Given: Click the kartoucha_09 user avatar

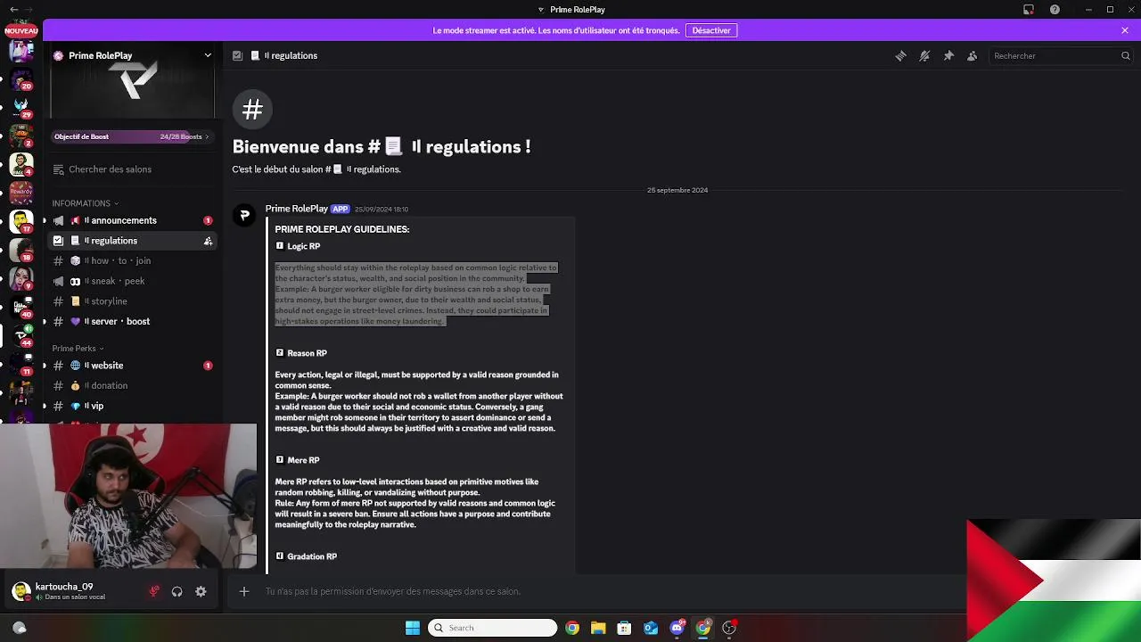Looking at the screenshot, I should [21, 591].
